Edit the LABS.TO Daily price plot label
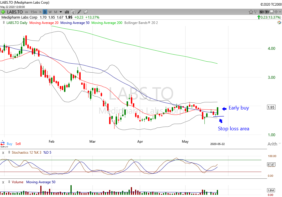The height and width of the screenshot is (197, 282). click(17, 23)
